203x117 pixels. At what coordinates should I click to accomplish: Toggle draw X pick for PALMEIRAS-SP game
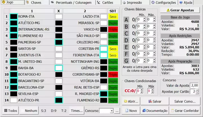click(x=59, y=42)
